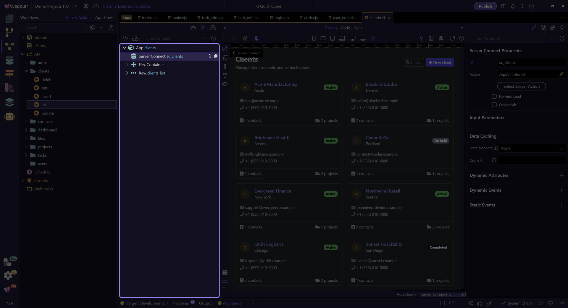568x308 pixels.
Task: Open the Database Manager in left sidebar
Action: (9, 60)
